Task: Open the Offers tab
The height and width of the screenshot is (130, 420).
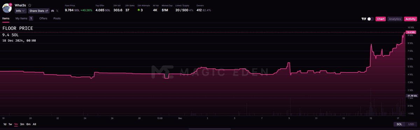Action: pos(43,18)
